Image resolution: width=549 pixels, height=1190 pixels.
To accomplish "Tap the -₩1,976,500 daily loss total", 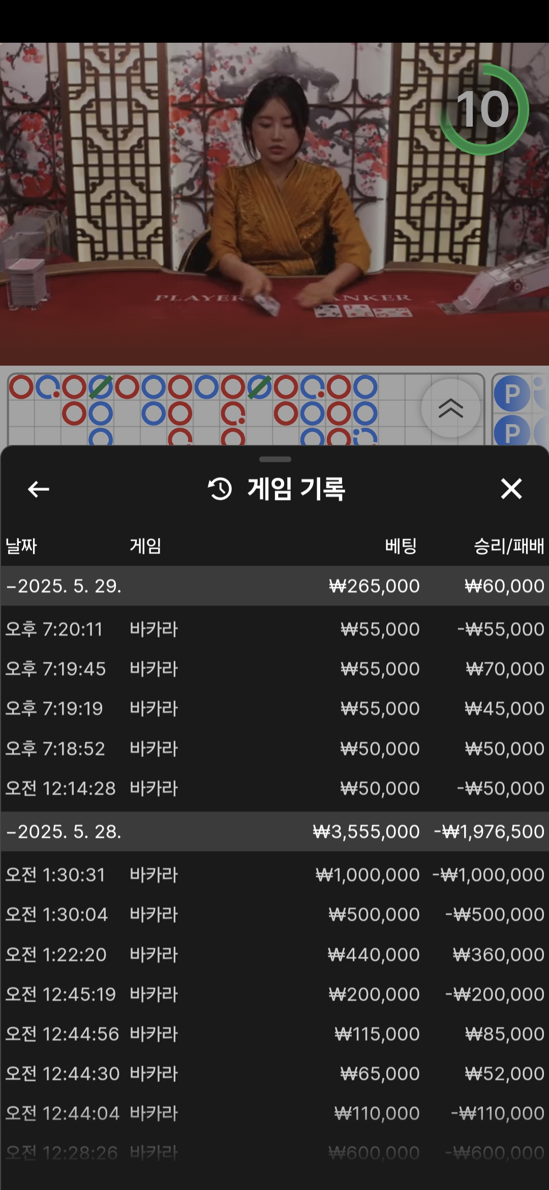I will pos(489,831).
